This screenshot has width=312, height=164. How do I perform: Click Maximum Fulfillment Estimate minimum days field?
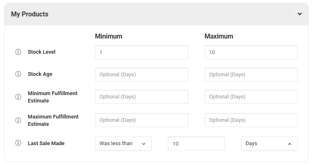pyautogui.click(x=141, y=120)
